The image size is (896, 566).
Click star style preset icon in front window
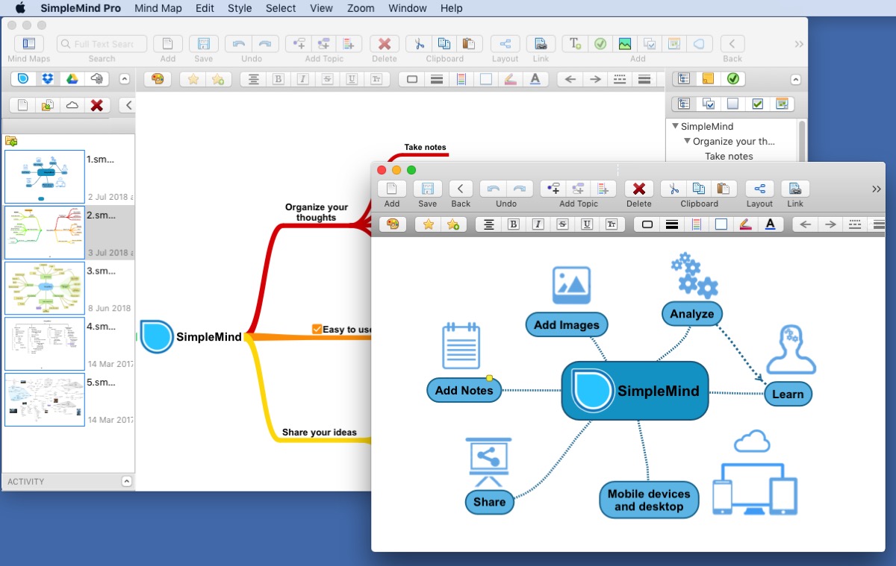click(429, 224)
